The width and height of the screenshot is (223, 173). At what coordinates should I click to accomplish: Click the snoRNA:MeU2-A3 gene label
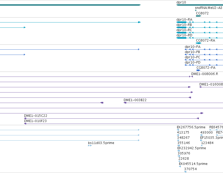208,8
